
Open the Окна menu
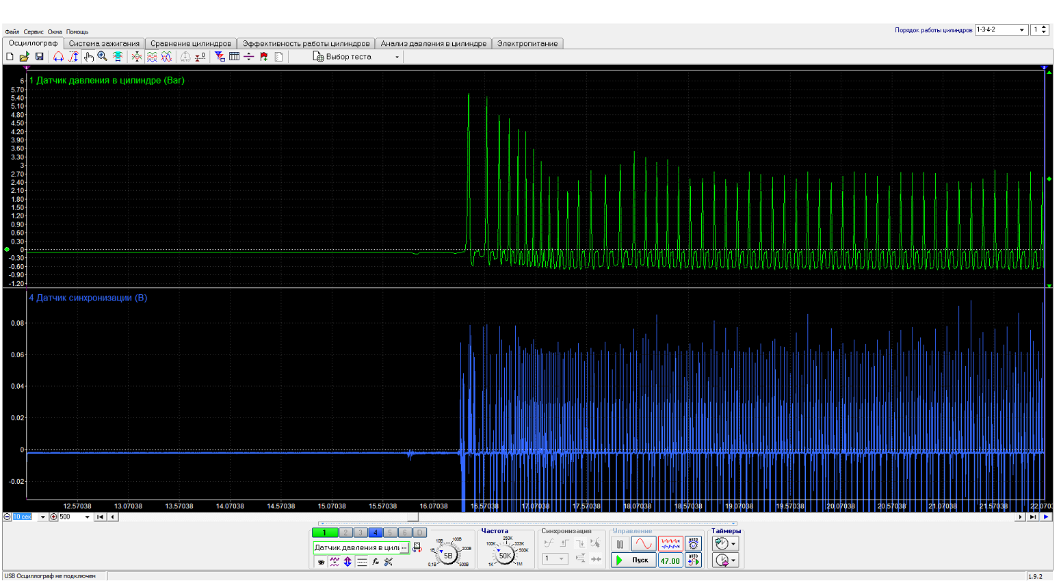pyautogui.click(x=55, y=31)
